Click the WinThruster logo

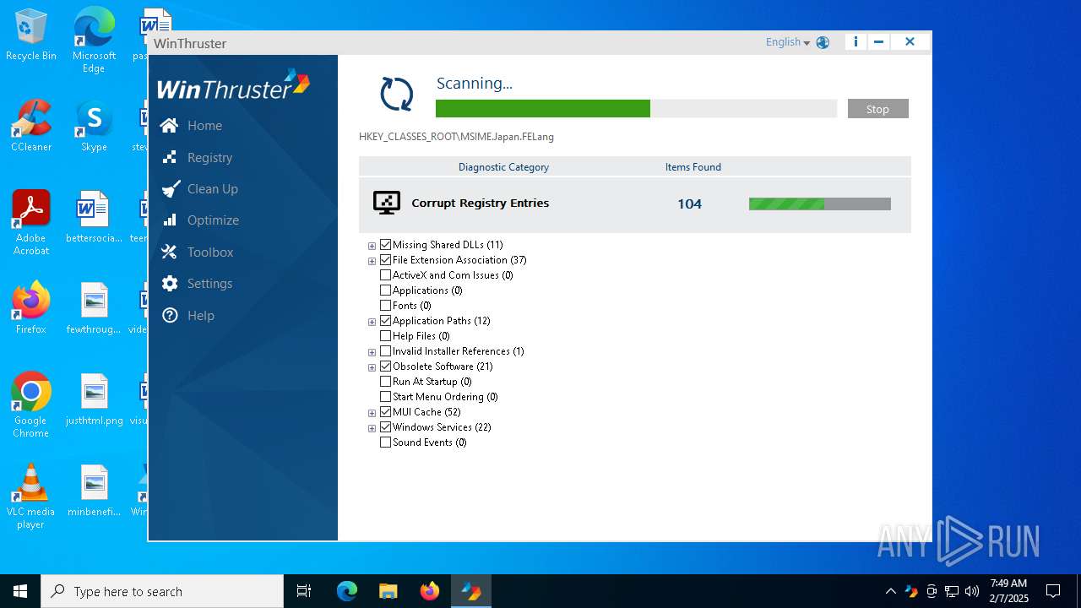233,85
